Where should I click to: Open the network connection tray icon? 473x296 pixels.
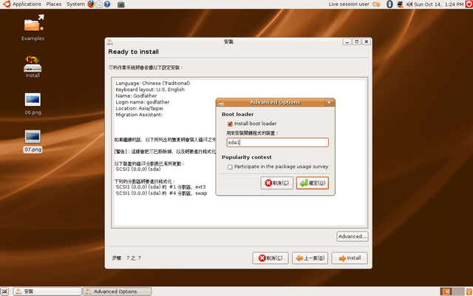click(x=400, y=4)
